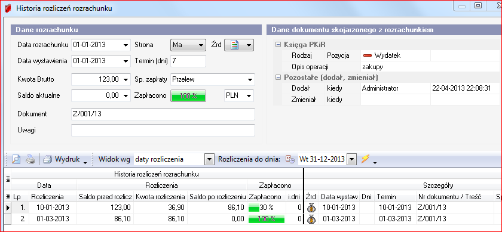Open the Saldo aktualne dropdown arrow
Viewport: 502px width, 232px height.
point(126,95)
